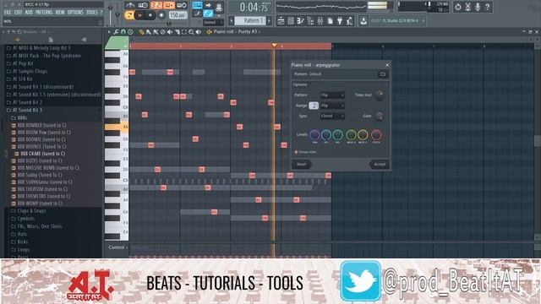
Task: Click the Time mul knob
Action: pyautogui.click(x=380, y=95)
